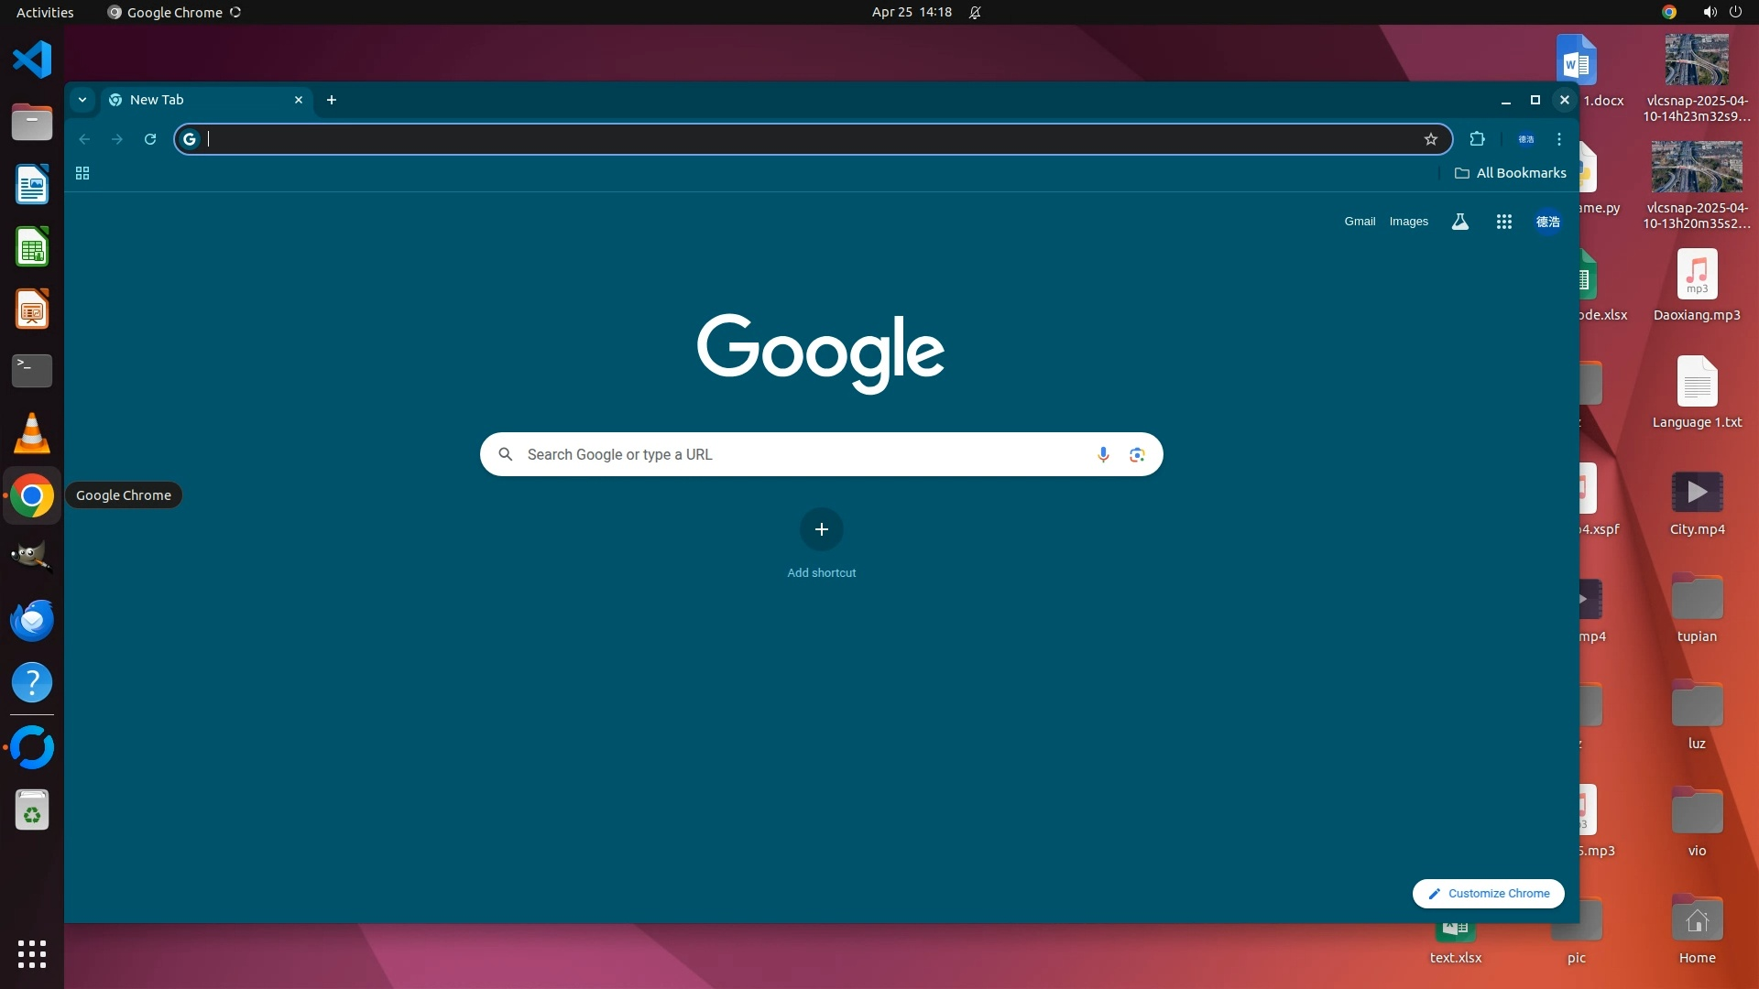Click the voice search microphone icon

coord(1103,454)
